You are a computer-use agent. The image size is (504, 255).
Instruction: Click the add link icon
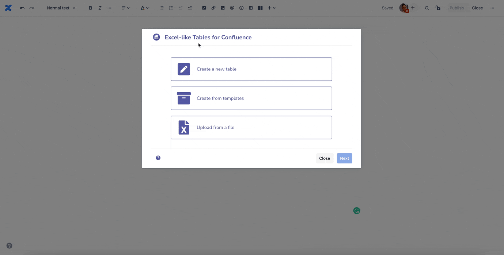[x=213, y=8]
